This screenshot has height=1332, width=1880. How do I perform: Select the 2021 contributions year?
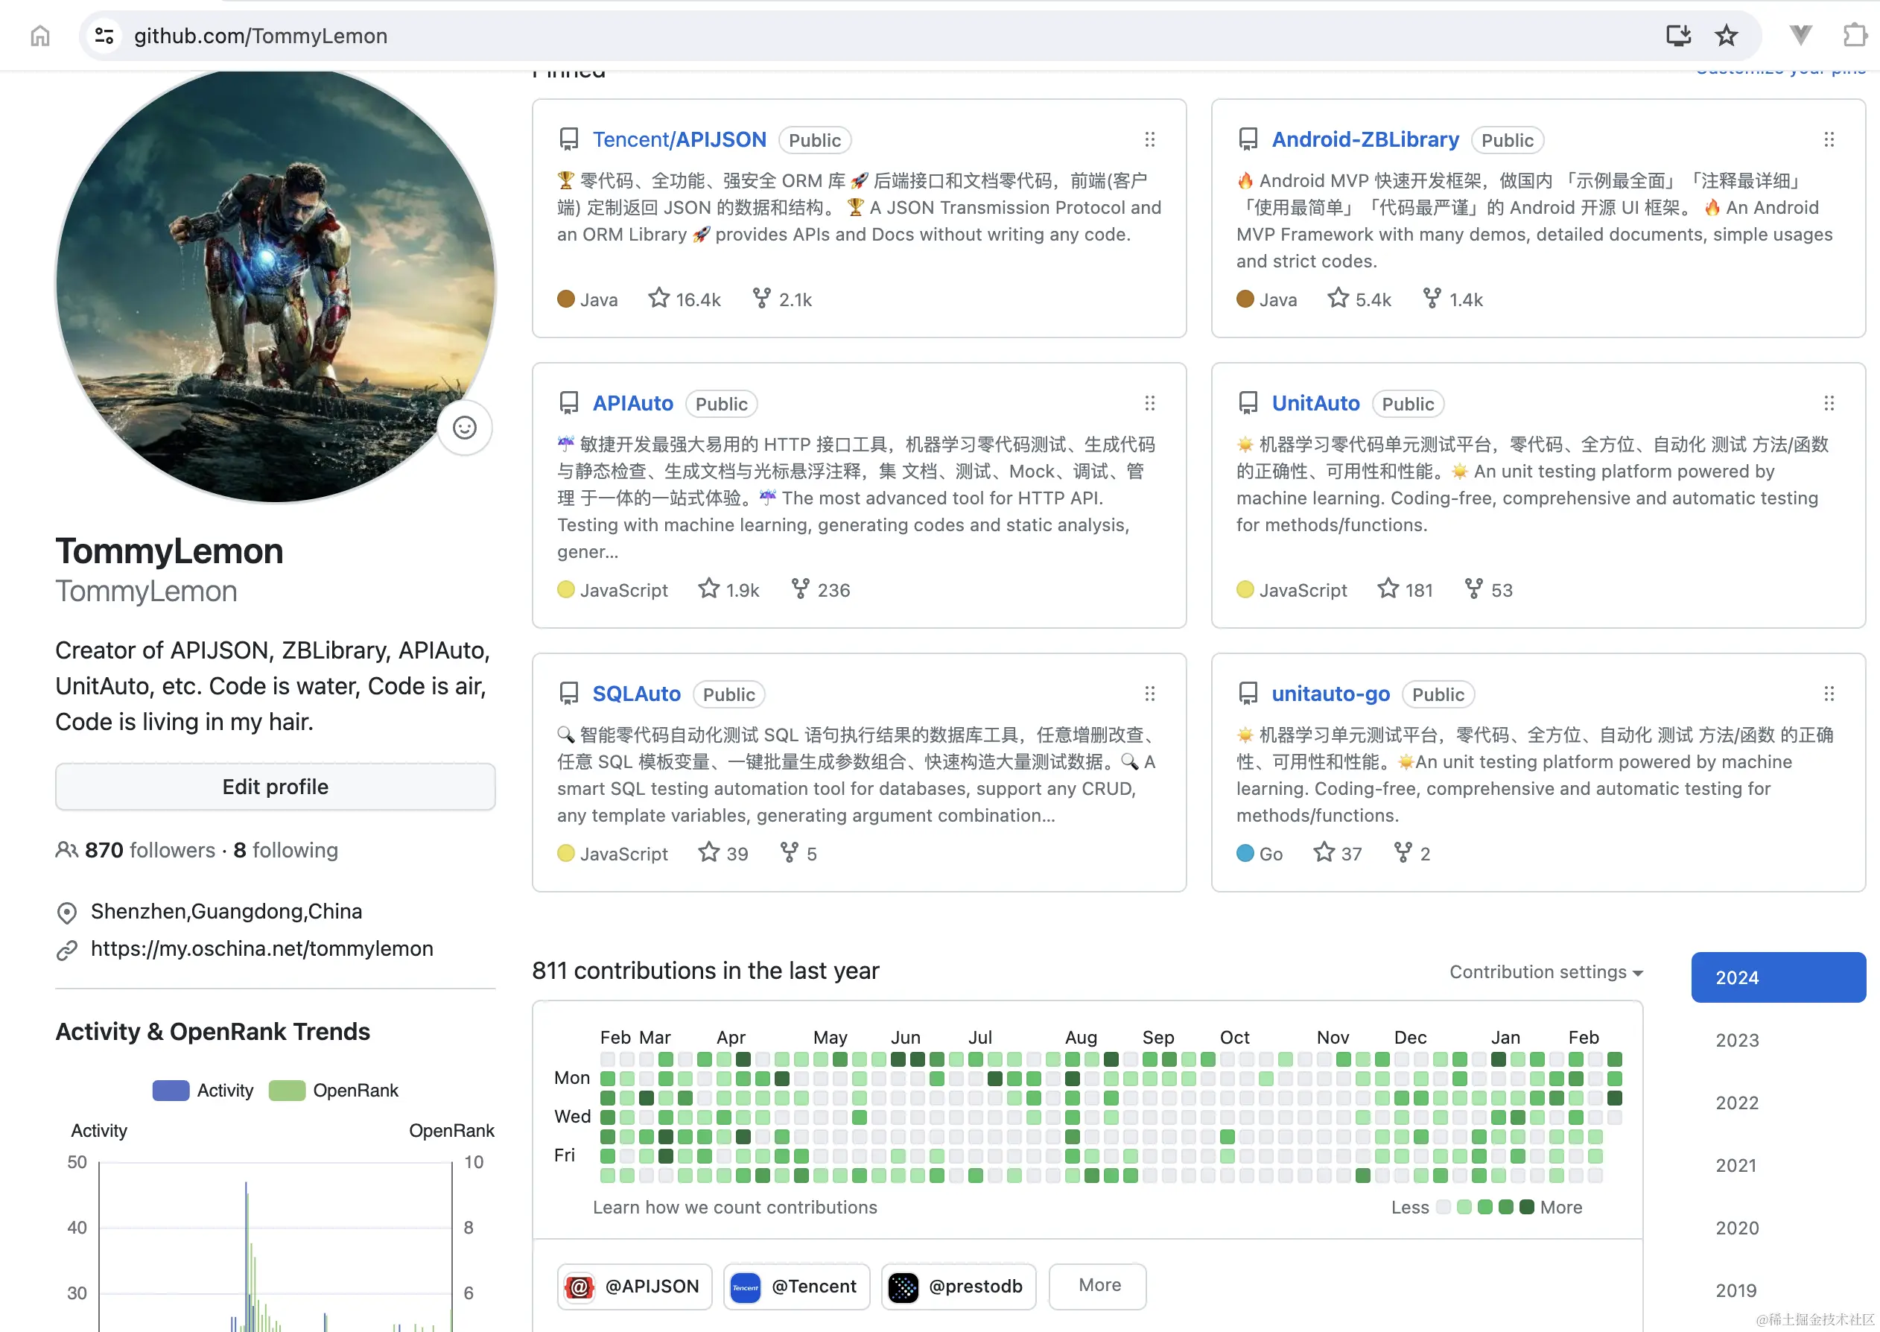[x=1735, y=1165]
